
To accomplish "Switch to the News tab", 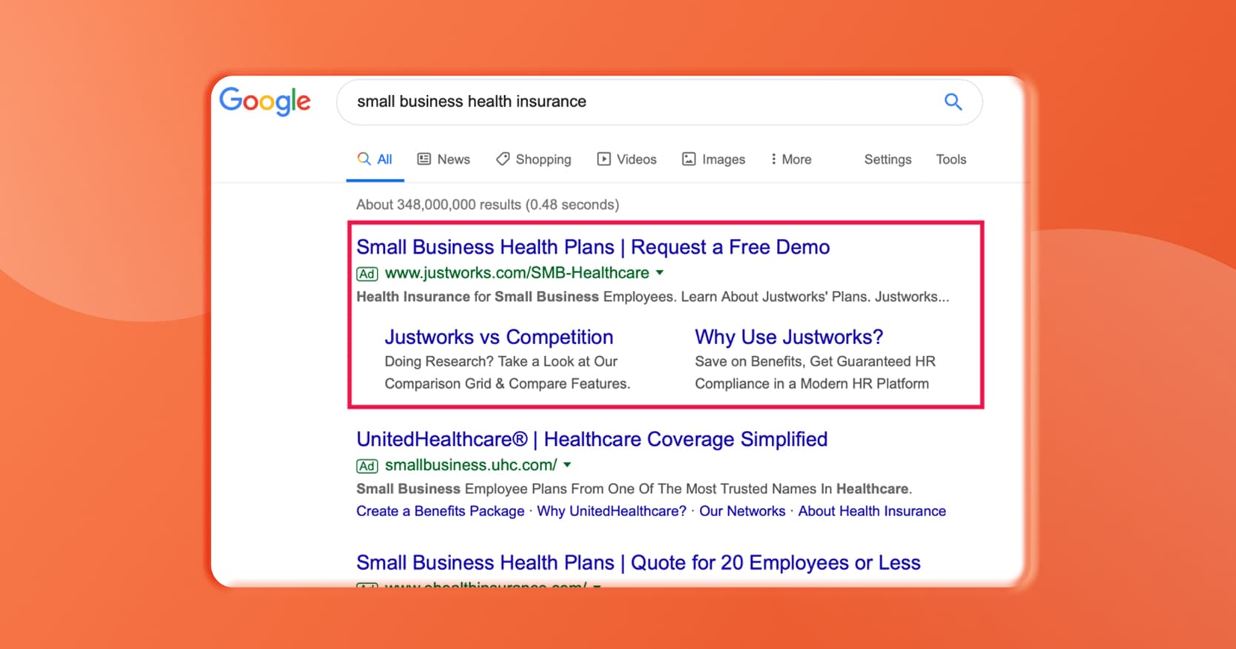I will pyautogui.click(x=443, y=159).
